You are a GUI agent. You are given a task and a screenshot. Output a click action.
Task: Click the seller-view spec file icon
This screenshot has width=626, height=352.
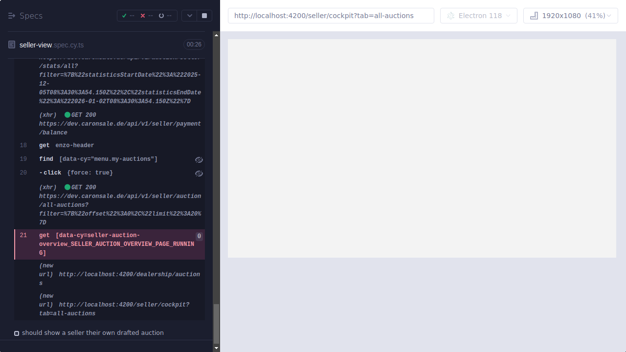coord(11,44)
